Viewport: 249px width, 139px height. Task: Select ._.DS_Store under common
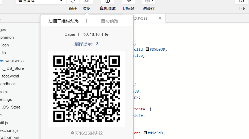click(x=13, y=68)
